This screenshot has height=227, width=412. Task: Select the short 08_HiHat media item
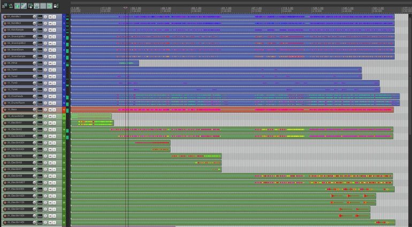point(105,63)
